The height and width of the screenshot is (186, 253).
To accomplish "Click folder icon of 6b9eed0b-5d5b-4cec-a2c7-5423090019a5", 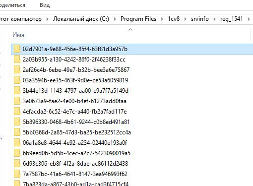I will (x=17, y=153).
